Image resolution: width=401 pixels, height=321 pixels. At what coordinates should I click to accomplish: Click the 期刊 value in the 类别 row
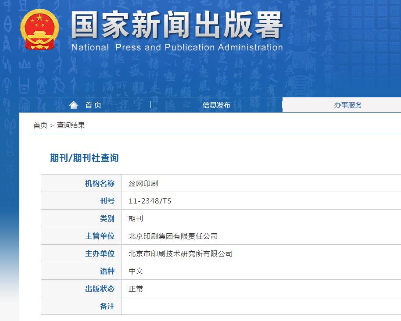[136, 218]
